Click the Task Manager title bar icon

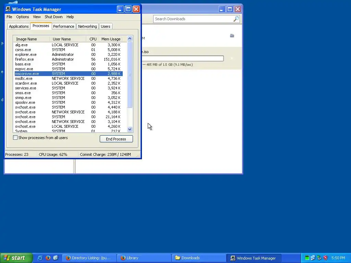pyautogui.click(x=8, y=9)
